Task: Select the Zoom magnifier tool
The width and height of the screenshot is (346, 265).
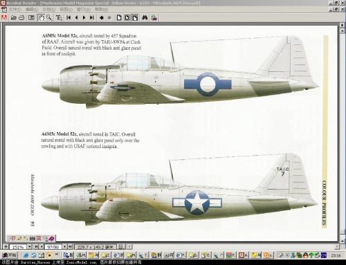Action: point(49,17)
